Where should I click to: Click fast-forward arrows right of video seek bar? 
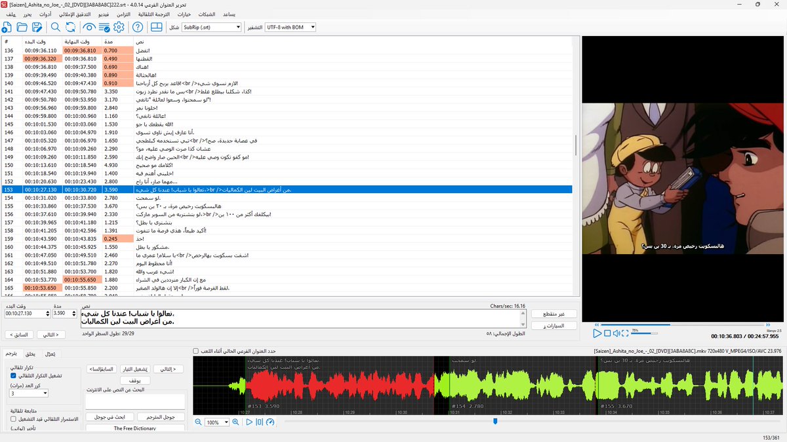(x=767, y=325)
